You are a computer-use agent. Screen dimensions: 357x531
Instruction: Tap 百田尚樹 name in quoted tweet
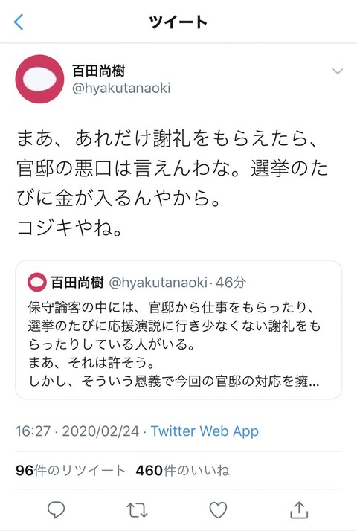77,282
